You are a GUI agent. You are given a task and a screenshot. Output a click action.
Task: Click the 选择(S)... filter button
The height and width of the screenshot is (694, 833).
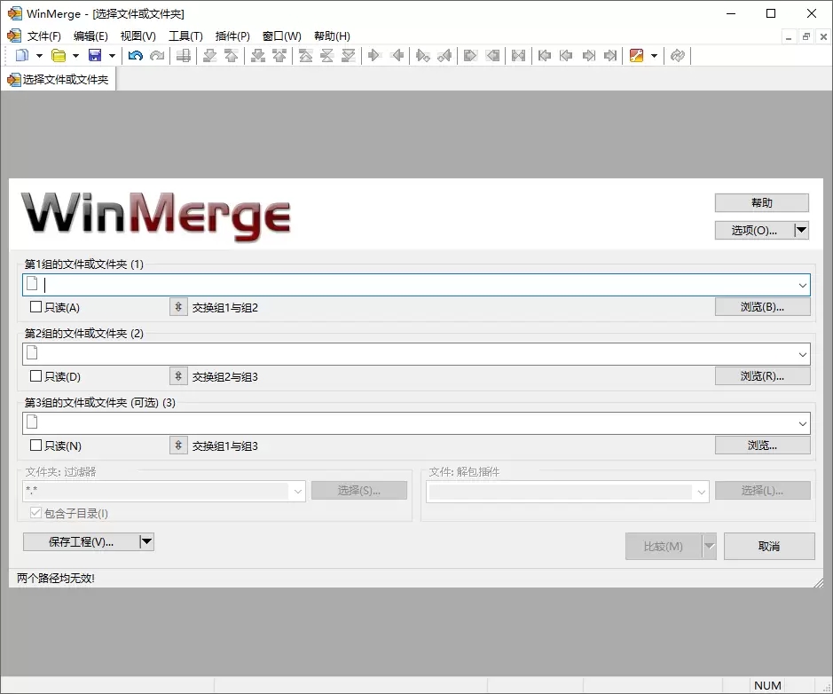(359, 491)
